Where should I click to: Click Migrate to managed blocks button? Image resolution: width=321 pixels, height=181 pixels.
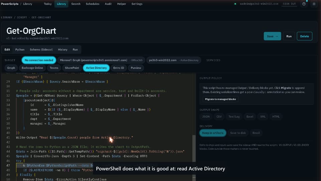pos(220,99)
